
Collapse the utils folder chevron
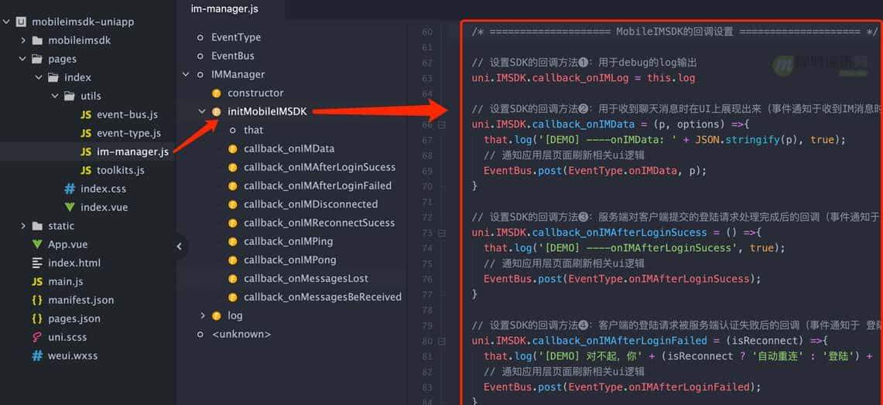click(x=55, y=96)
